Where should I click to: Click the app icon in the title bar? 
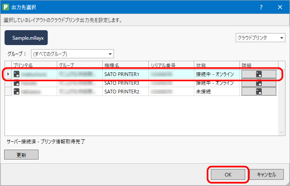[6, 7]
